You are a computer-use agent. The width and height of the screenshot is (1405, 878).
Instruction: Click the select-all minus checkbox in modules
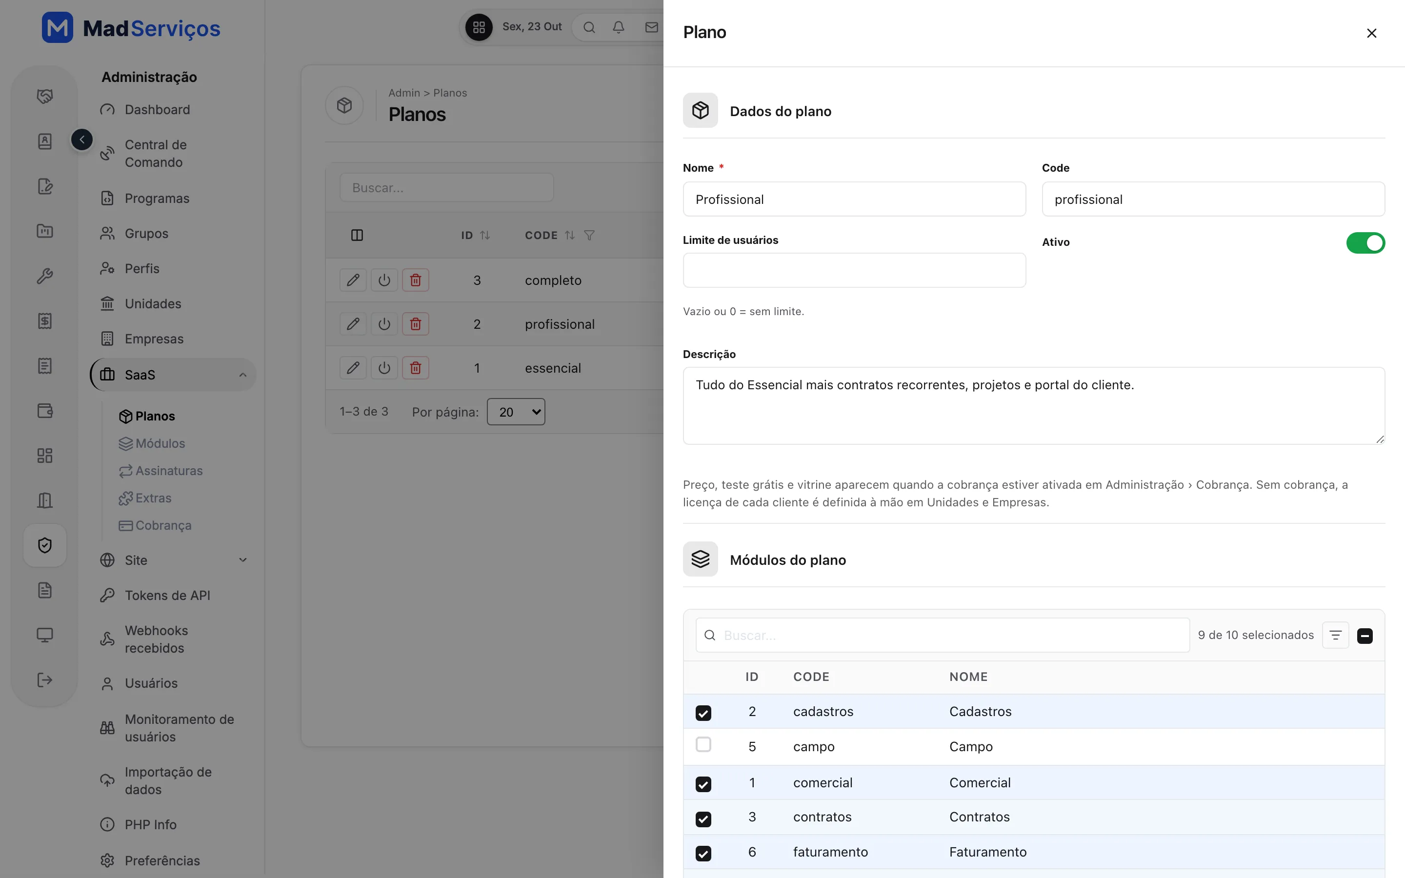1365,636
